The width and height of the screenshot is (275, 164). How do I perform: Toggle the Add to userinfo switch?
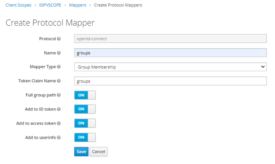click(x=85, y=137)
